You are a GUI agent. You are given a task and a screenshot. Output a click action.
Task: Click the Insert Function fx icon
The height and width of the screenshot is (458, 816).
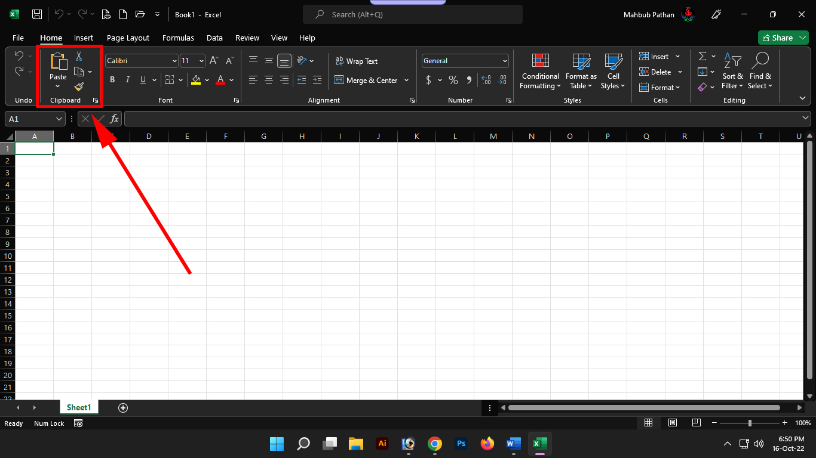coord(114,119)
